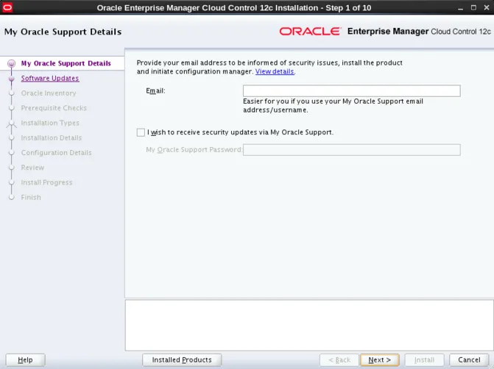Show the Installed Products list
Screen dimensions: 494x369
[x=182, y=360]
